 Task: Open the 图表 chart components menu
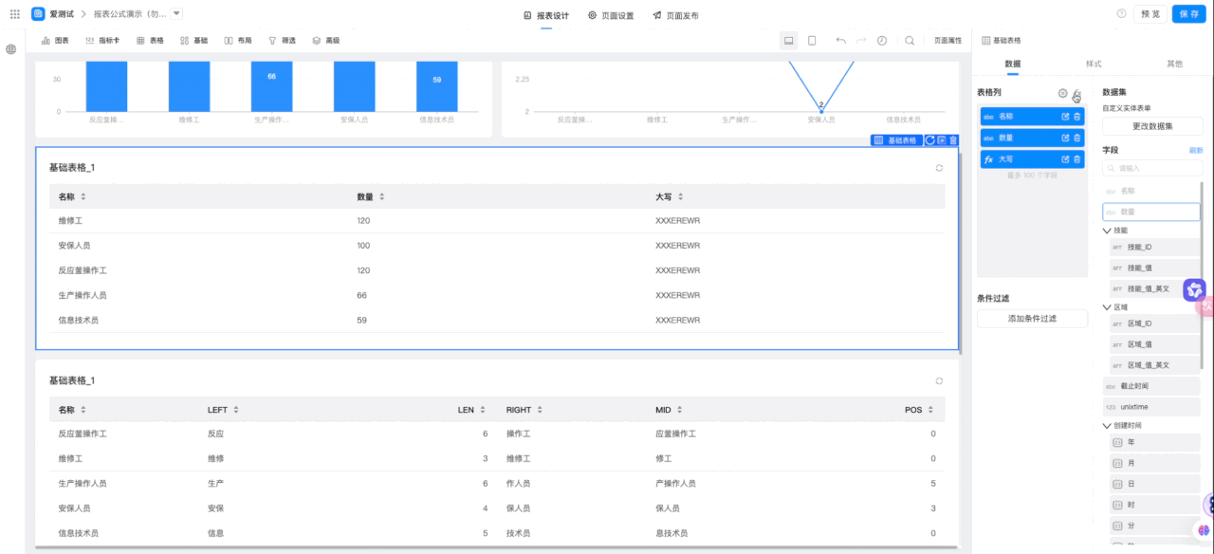[x=55, y=41]
